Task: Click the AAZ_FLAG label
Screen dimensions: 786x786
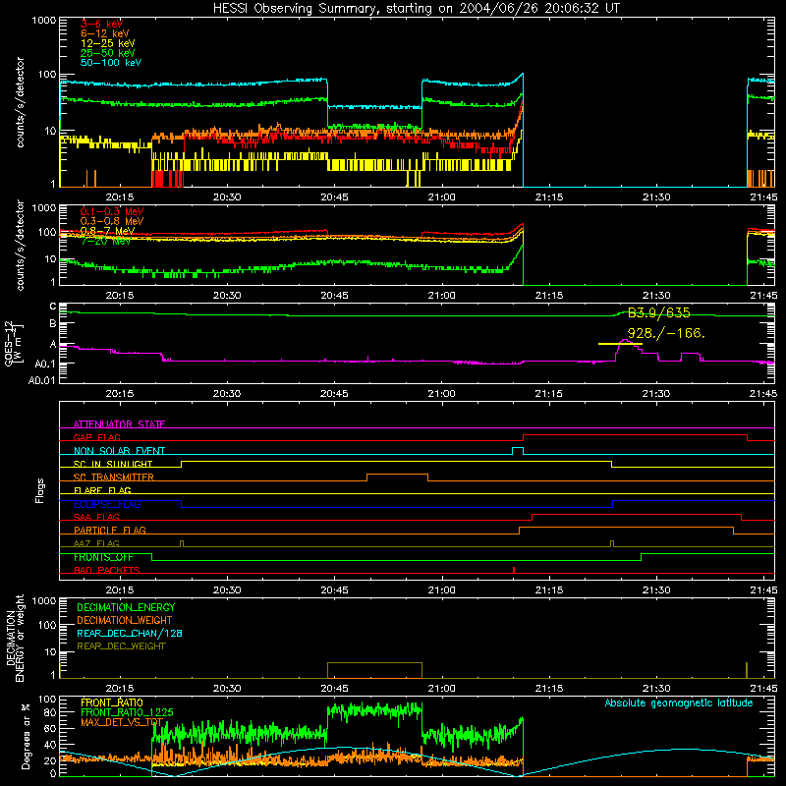Action: [96, 543]
